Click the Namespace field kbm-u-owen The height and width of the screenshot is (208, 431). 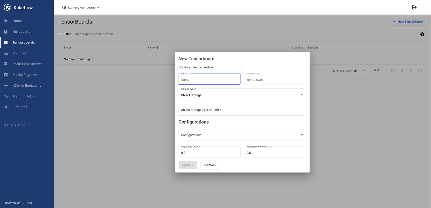click(275, 79)
